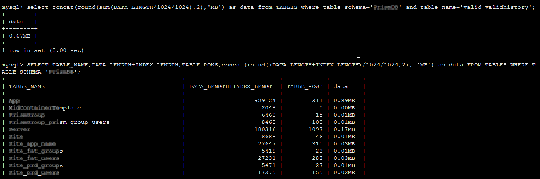The width and height of the screenshot is (540, 179).
Task: Click the row count 283
Action: click(317, 158)
